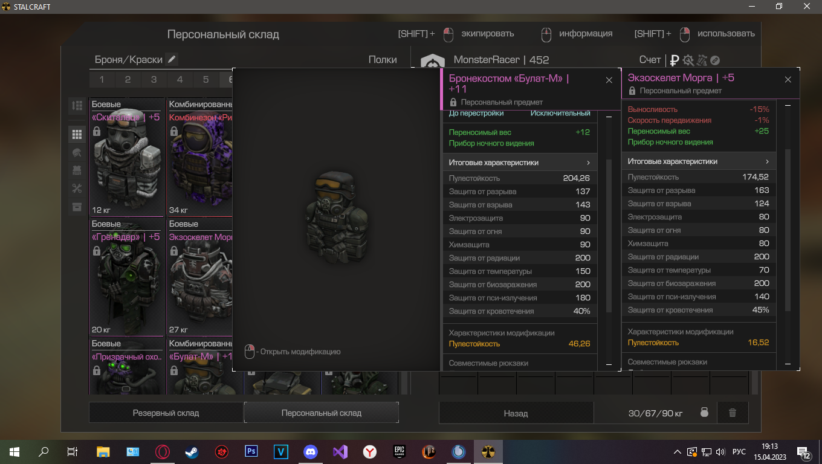822x464 pixels.
Task: Click orange Пулестойкость 16,52 modification row
Action: tap(699, 343)
